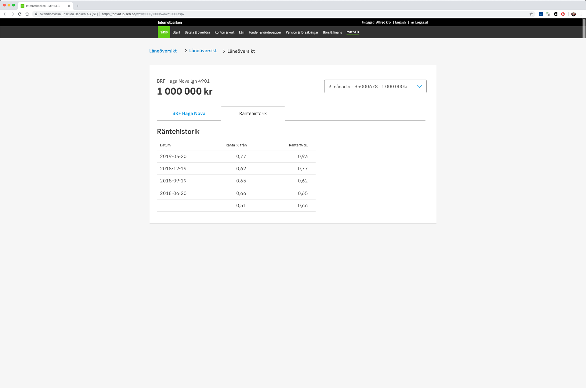Click the padlock icon before Logga ut
Viewport: 586px width, 388px height.
point(412,22)
